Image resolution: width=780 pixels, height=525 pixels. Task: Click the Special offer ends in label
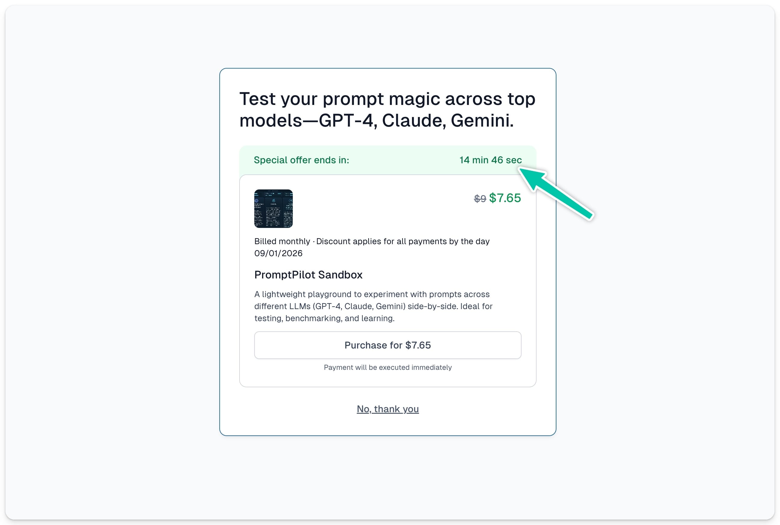[301, 160]
